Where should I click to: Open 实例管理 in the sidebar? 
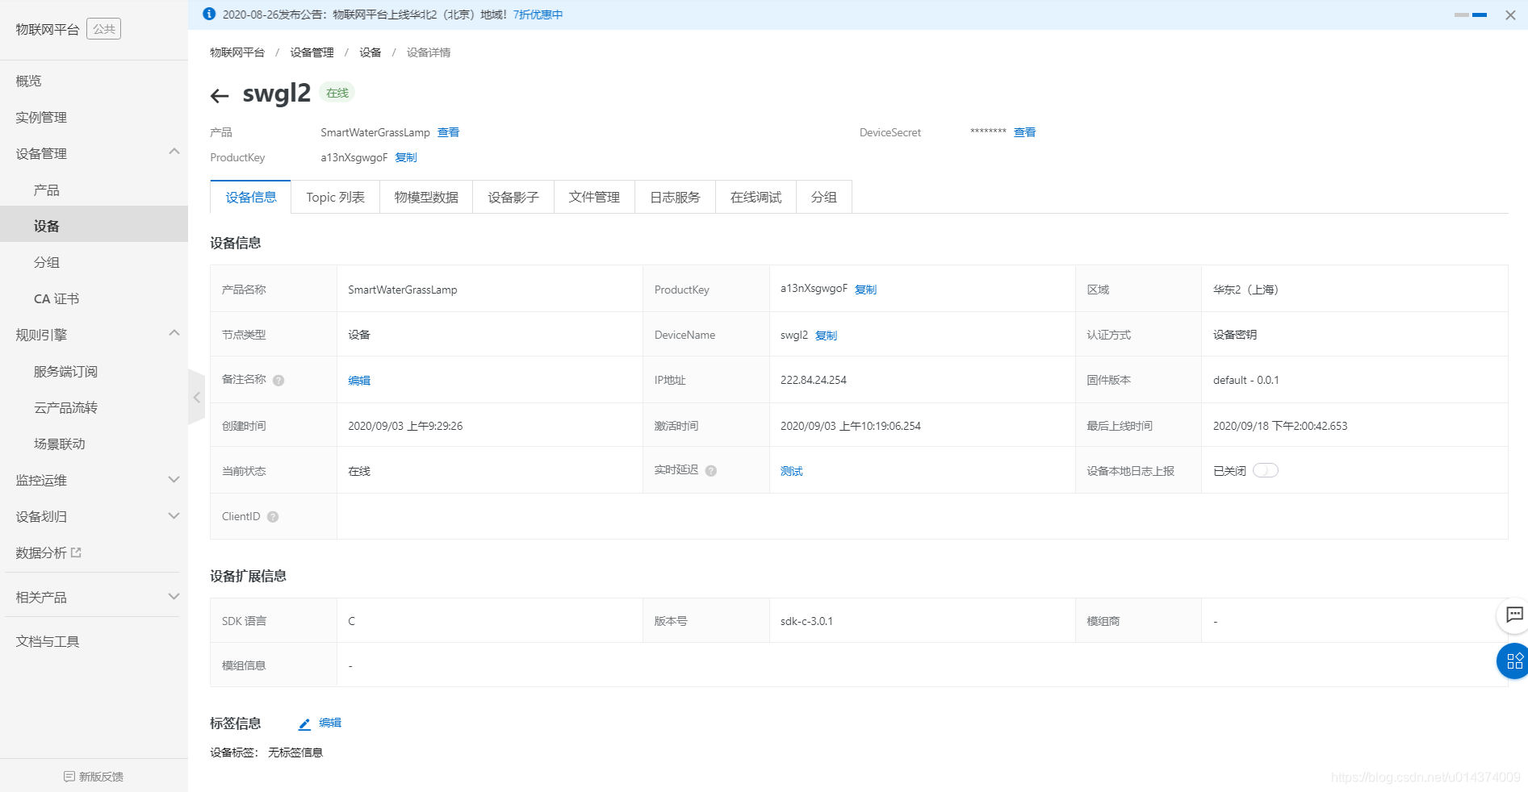point(94,117)
